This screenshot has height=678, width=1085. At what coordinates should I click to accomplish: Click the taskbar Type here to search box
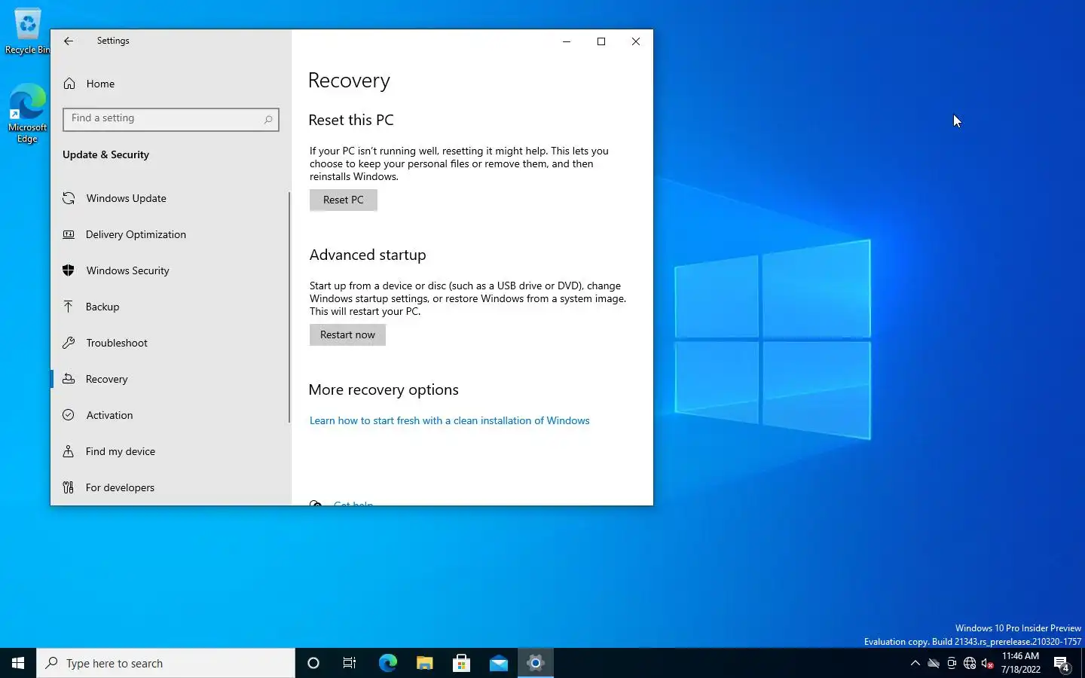pos(166,663)
